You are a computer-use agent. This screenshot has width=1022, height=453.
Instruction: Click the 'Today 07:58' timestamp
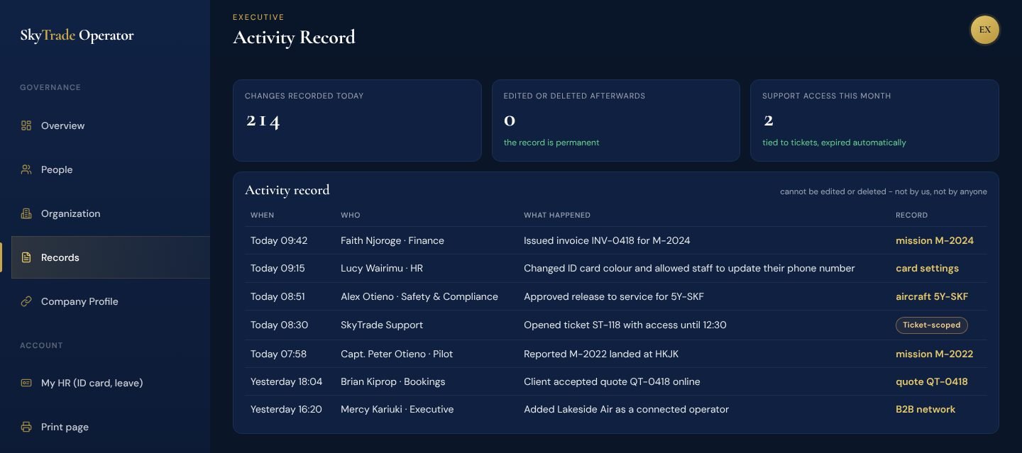click(x=278, y=354)
